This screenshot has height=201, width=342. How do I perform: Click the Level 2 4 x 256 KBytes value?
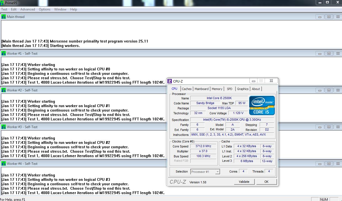click(x=247, y=156)
